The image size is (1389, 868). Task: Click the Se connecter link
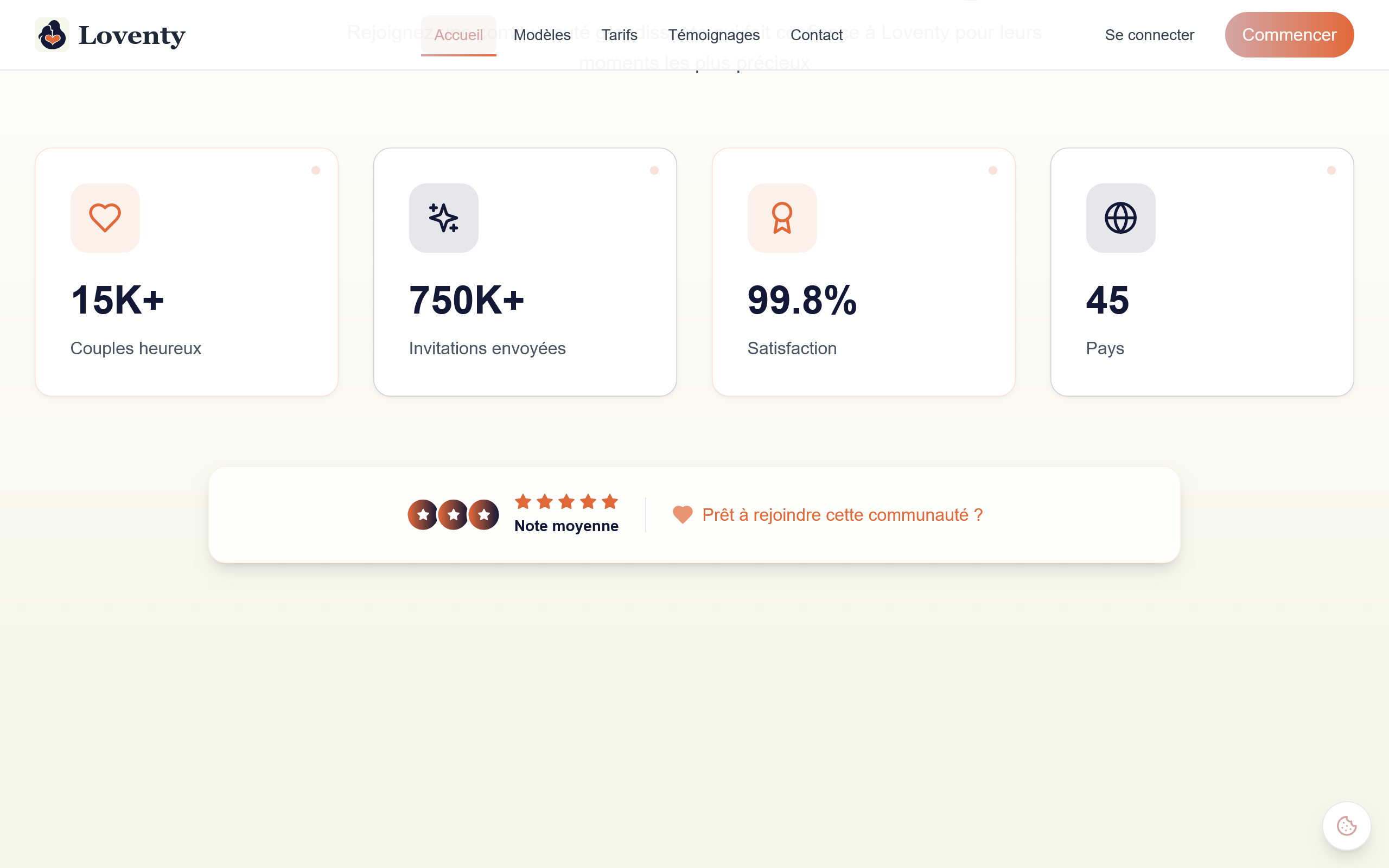pyautogui.click(x=1149, y=35)
